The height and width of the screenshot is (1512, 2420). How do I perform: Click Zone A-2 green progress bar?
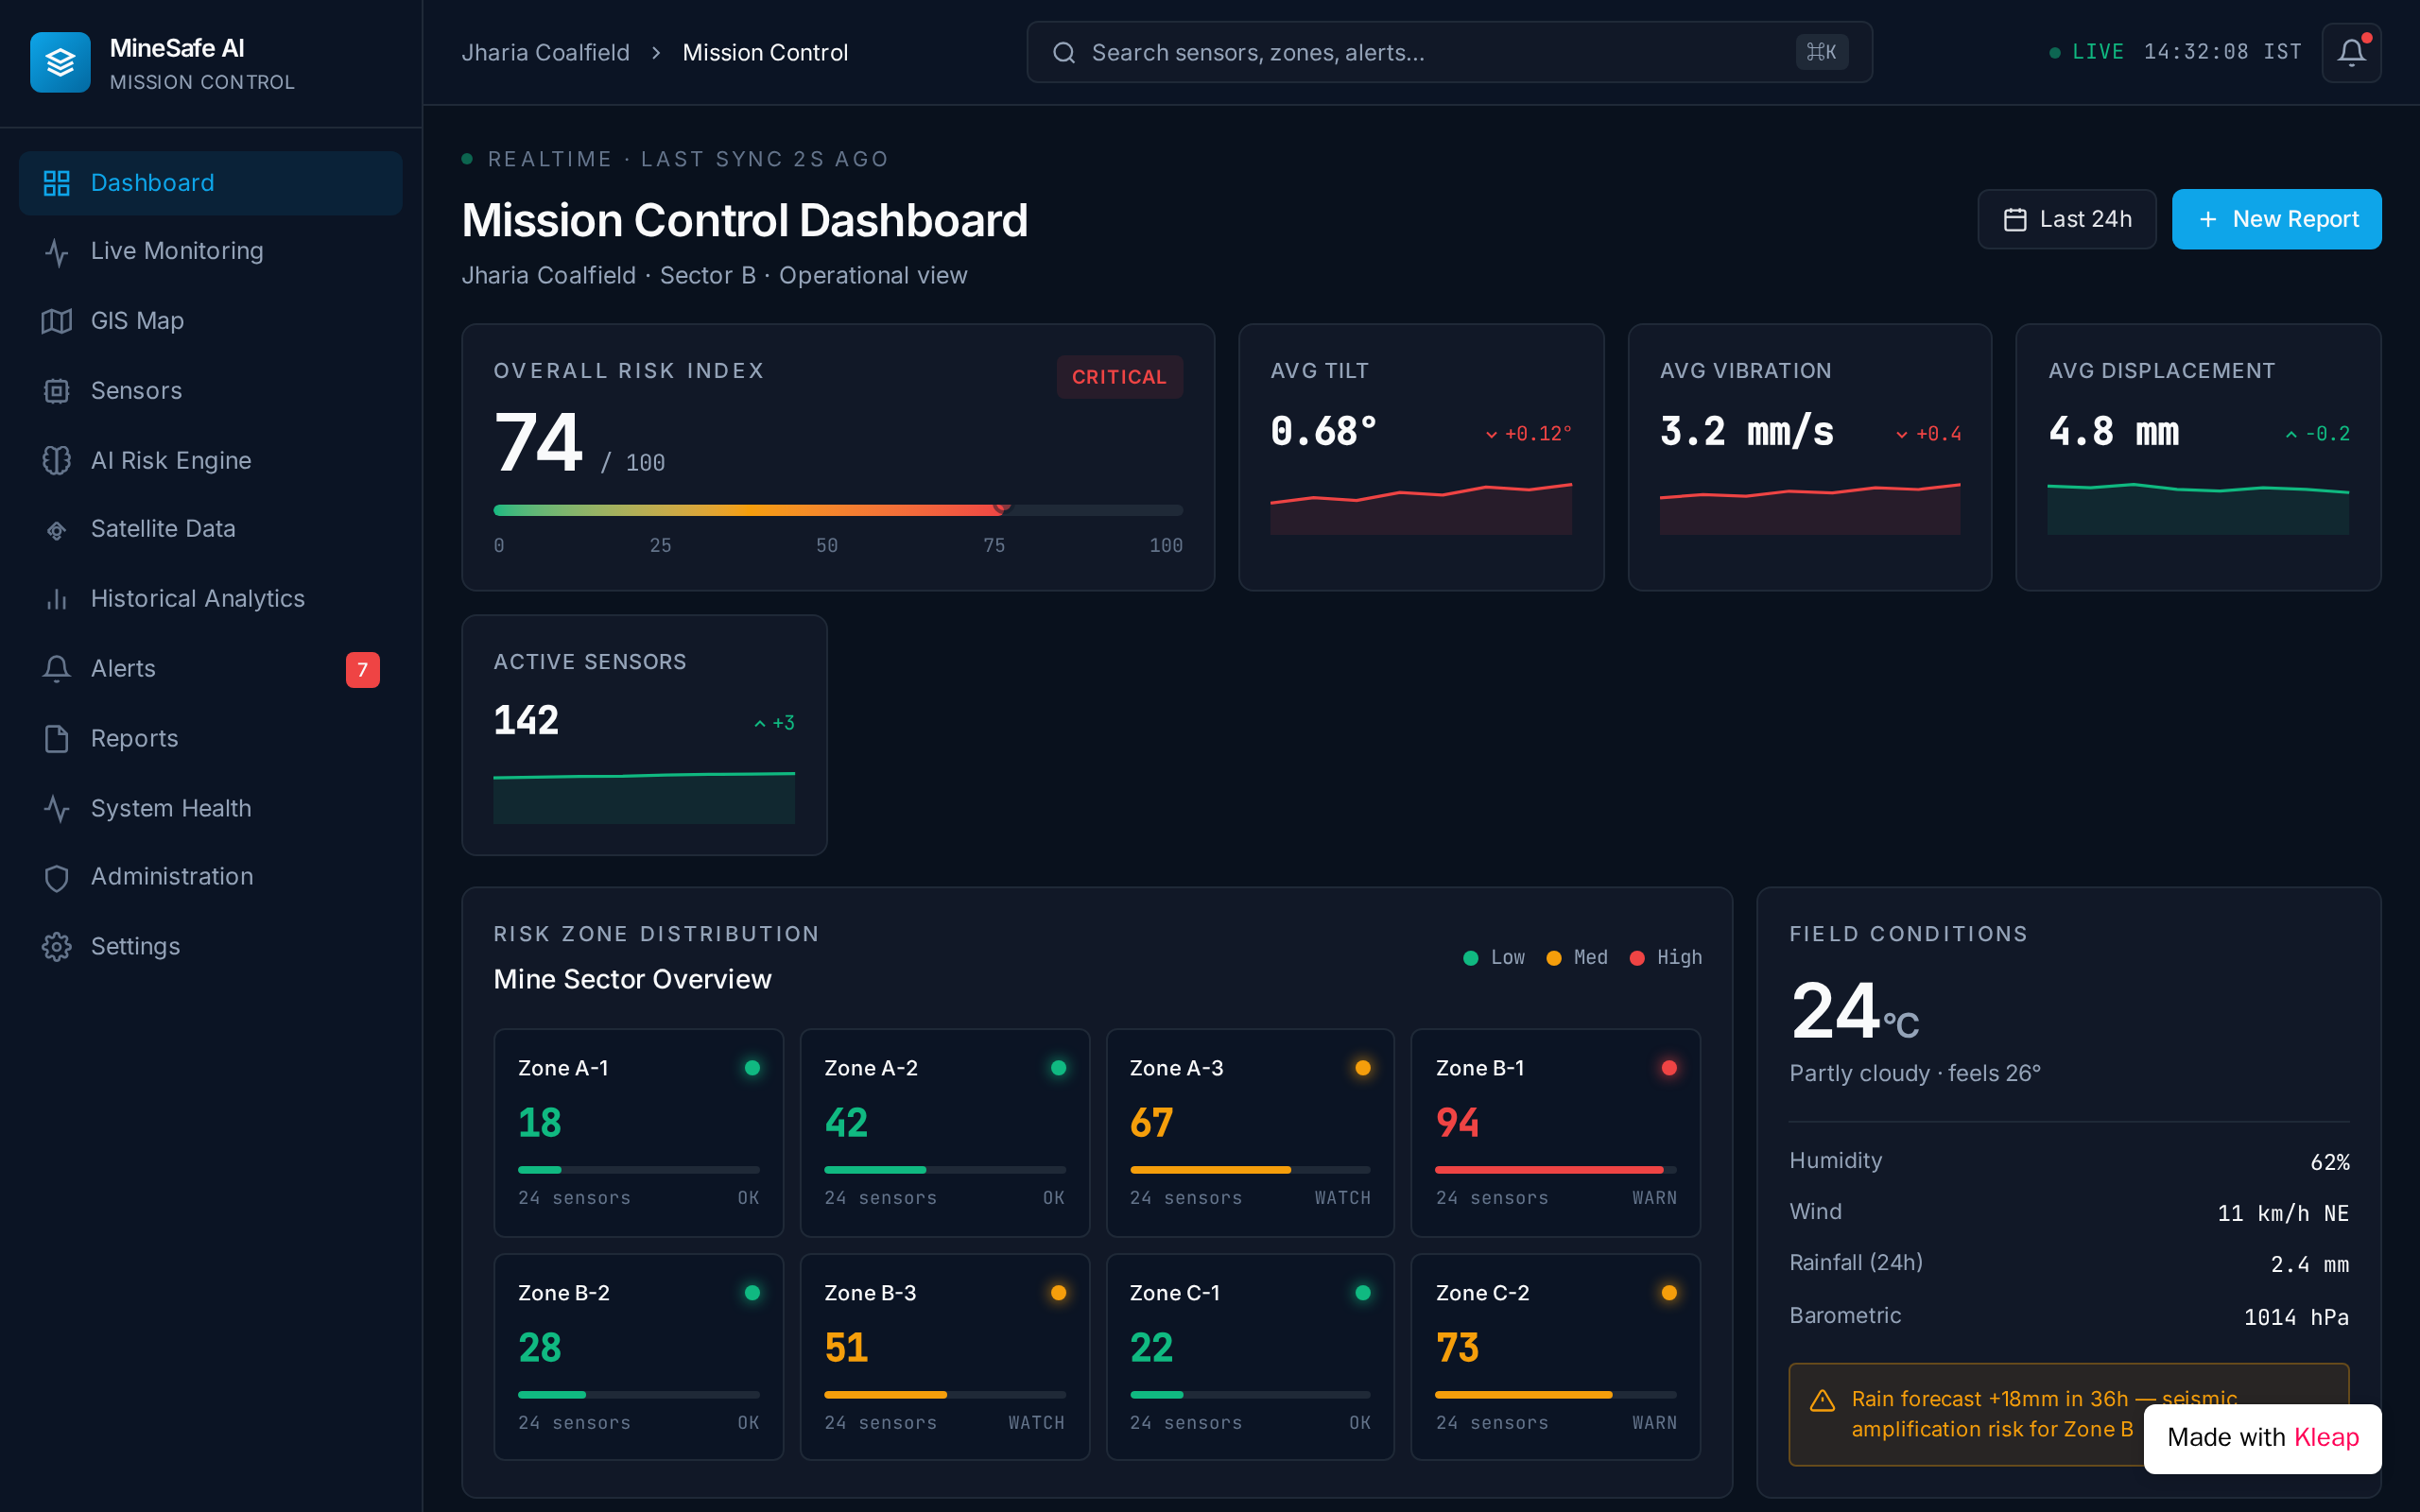coord(944,1169)
